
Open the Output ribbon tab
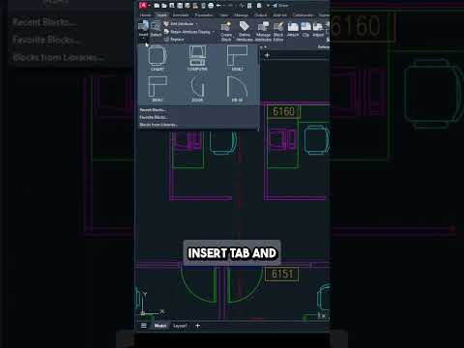click(x=260, y=15)
